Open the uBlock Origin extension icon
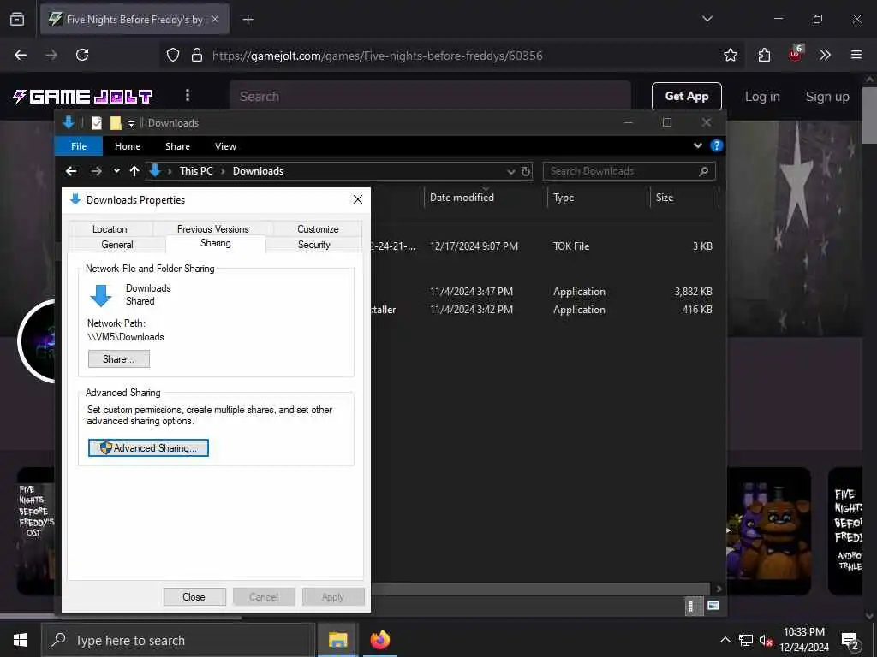 [x=795, y=54]
